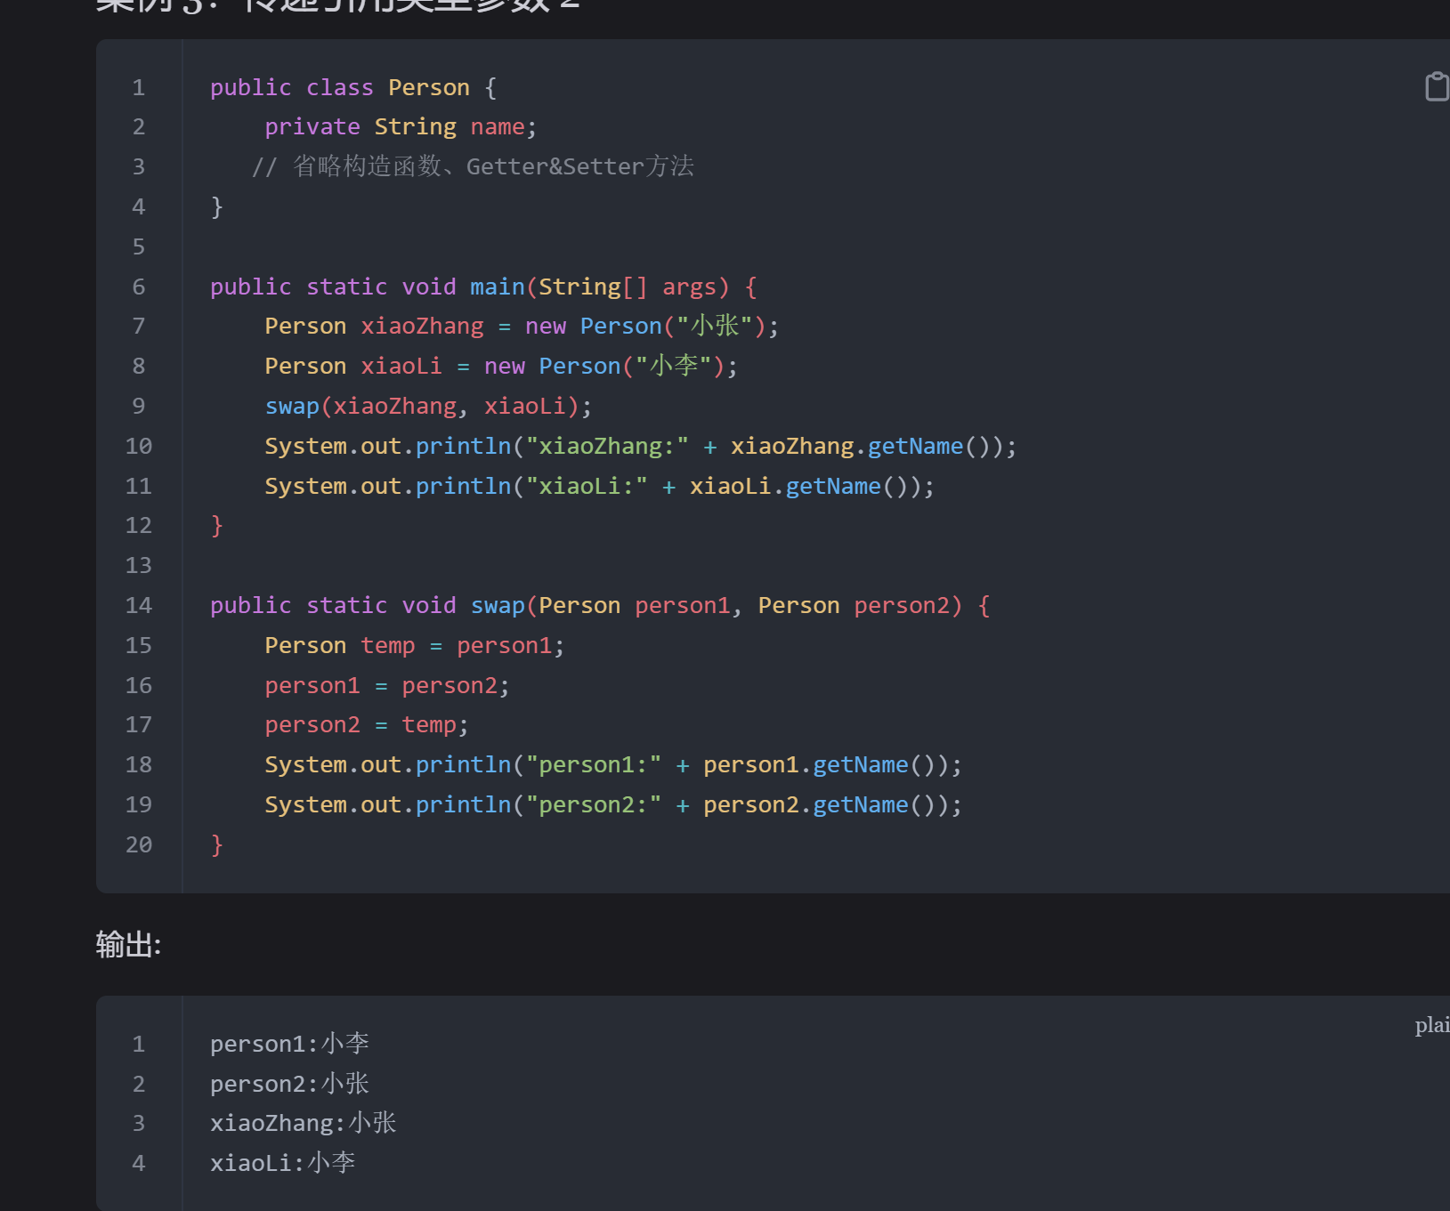Click the println "xiaoZhang:" statement

pos(640,446)
